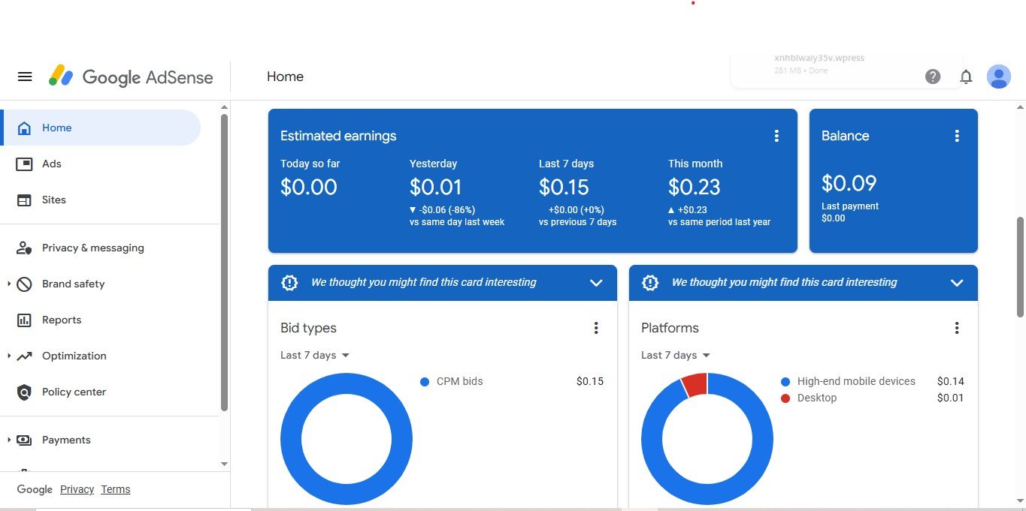1026x511 pixels.
Task: Open Platforms card options menu
Action: [x=957, y=328]
